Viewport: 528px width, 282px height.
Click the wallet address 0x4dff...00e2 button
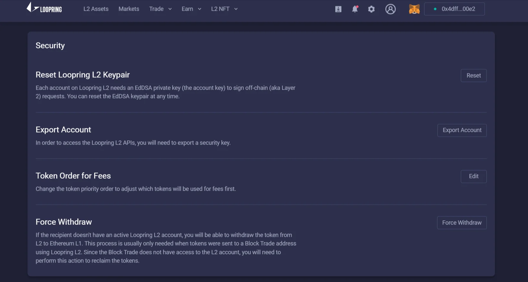(454, 9)
